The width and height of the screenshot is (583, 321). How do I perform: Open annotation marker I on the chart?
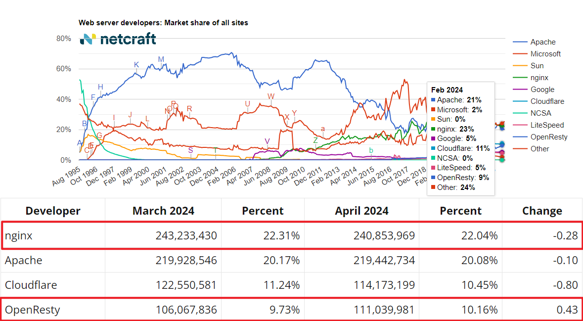pos(114,118)
